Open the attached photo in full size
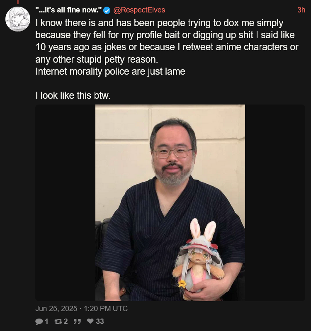This screenshot has height=331, width=311. (x=170, y=203)
